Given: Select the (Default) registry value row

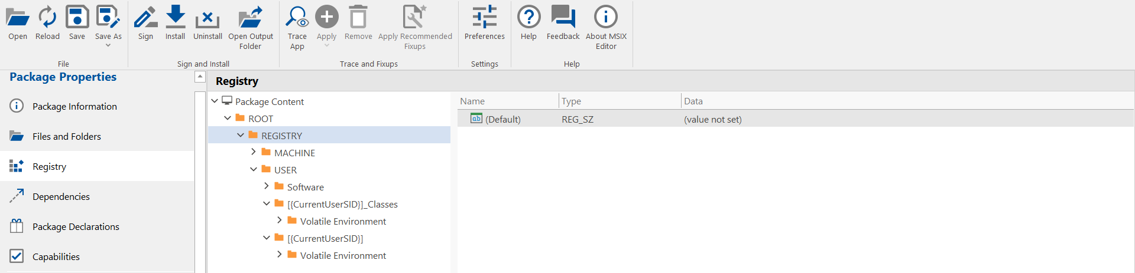Looking at the screenshot, I should [502, 119].
